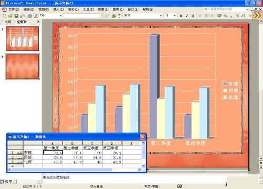
Task: Click the New document icon in toolbar
Action: (x=4, y=16)
